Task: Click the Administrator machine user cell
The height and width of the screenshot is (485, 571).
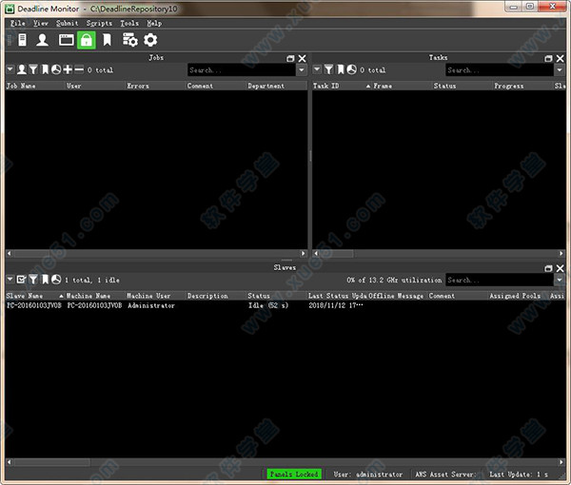Action: [151, 305]
